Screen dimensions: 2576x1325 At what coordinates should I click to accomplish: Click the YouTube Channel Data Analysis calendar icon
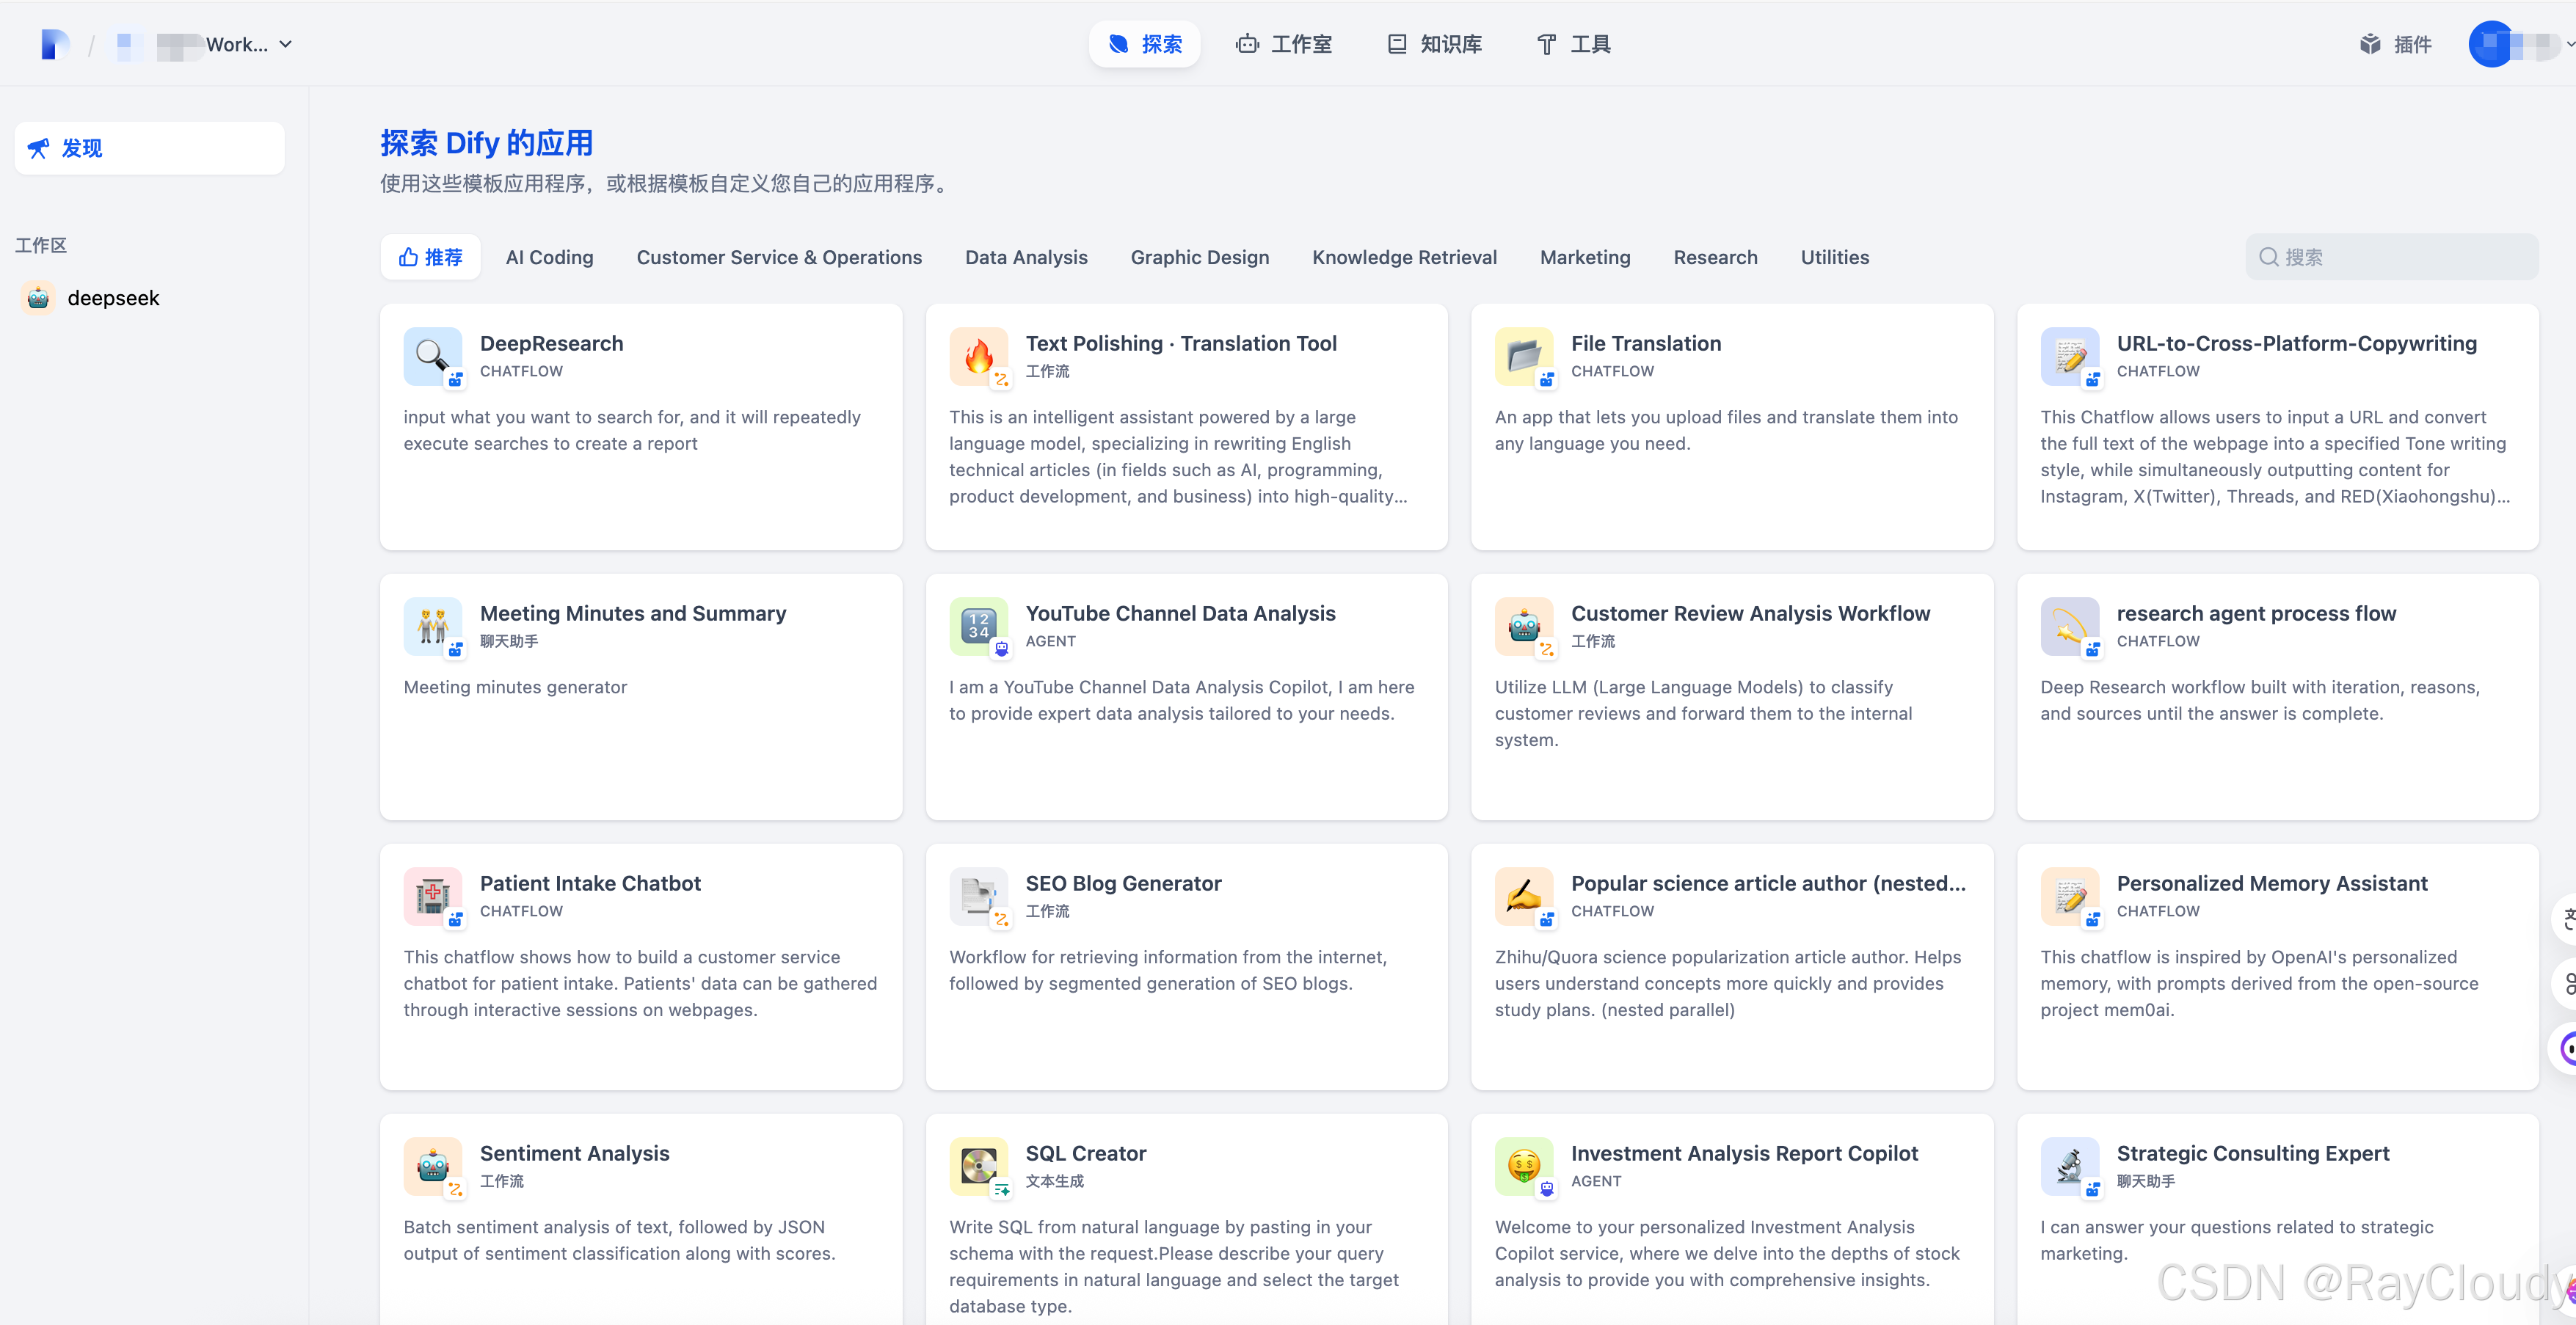coord(977,626)
